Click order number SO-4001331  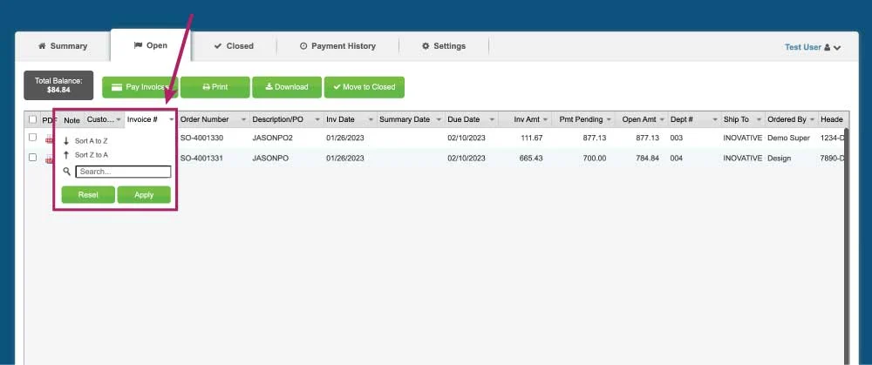pos(202,159)
